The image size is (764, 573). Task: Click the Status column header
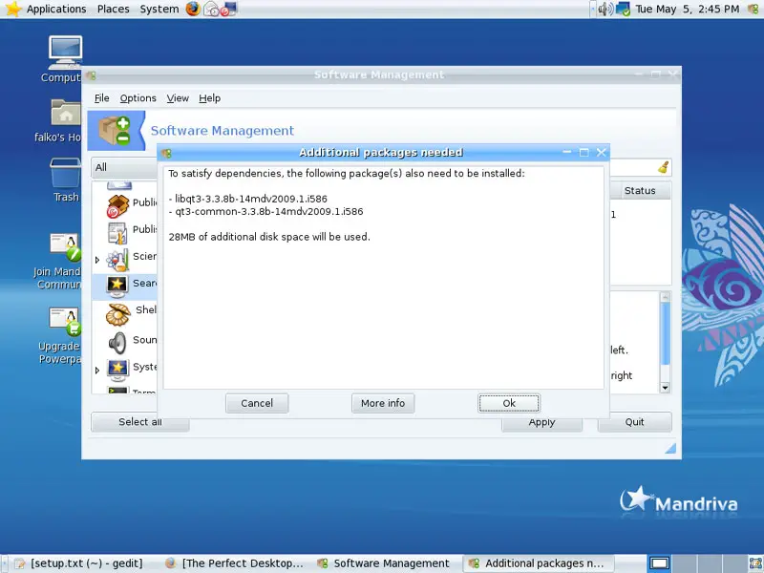coord(640,190)
